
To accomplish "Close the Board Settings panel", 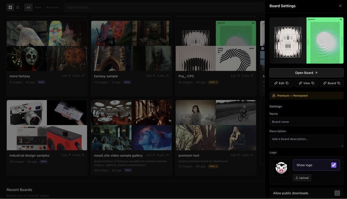I will pos(340,6).
